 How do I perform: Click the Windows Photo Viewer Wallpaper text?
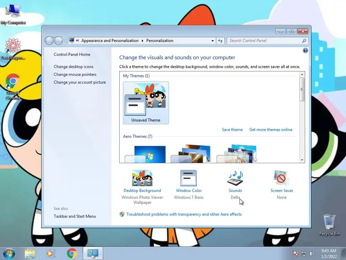pyautogui.click(x=142, y=200)
